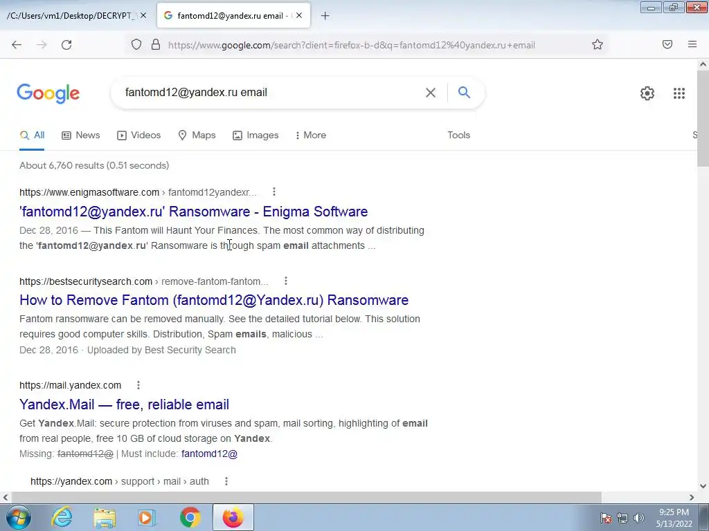Switch to Images results
Viewport: 709px width, 531px height.
pos(255,135)
